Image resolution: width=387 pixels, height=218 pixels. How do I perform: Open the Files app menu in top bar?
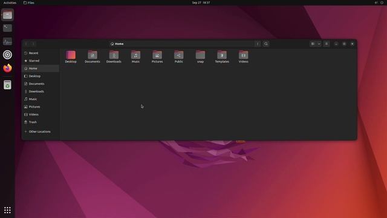pyautogui.click(x=29, y=2)
